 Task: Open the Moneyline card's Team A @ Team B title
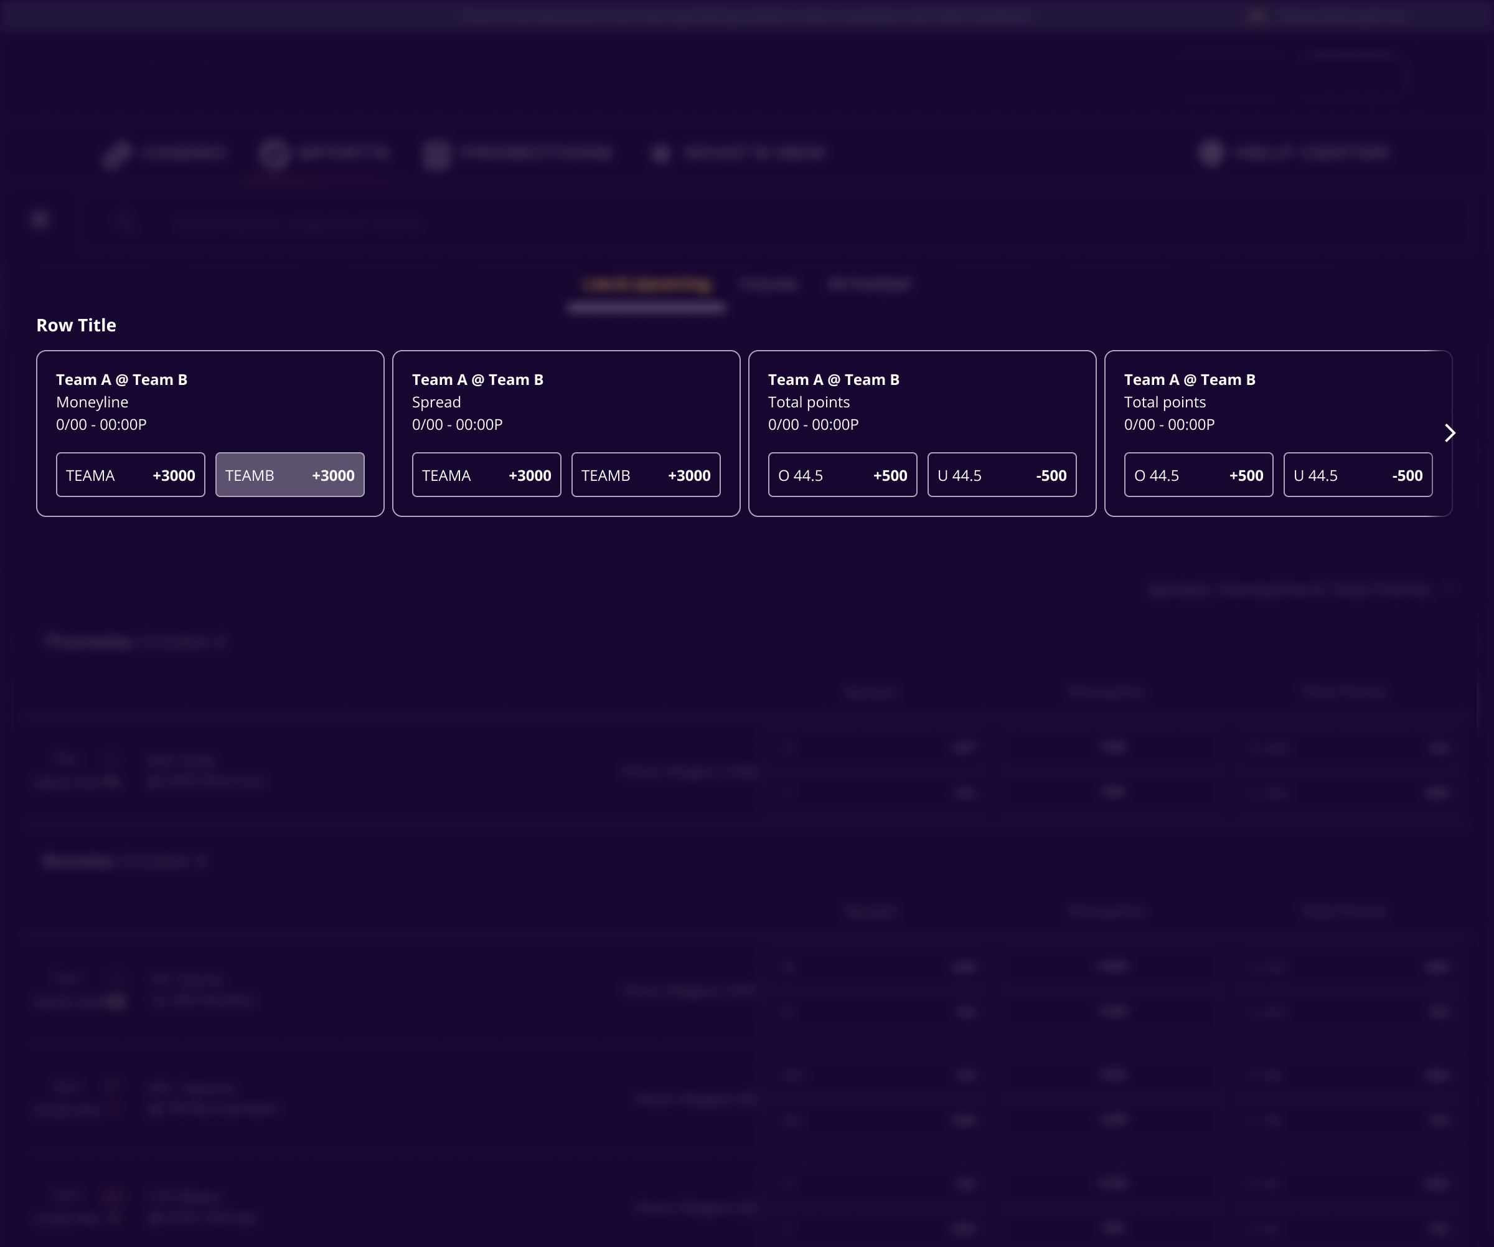click(121, 379)
